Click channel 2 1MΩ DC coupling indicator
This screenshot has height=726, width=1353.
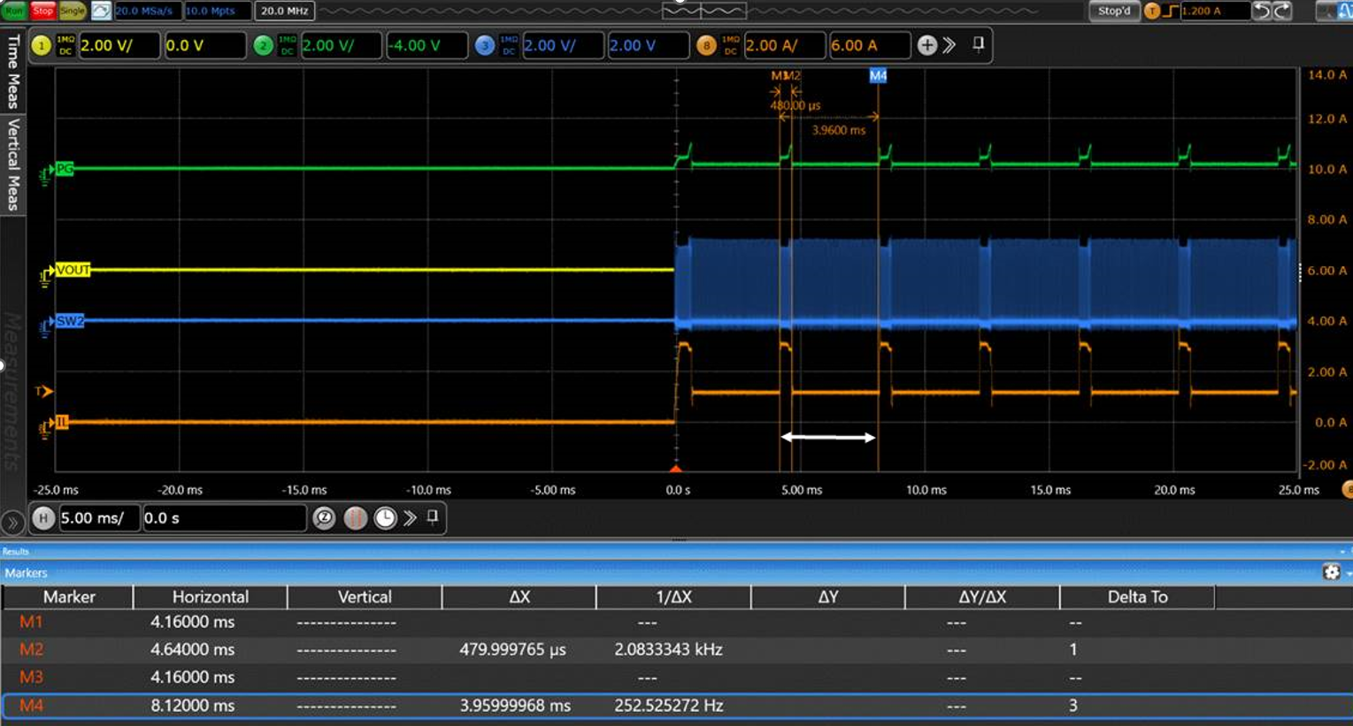coord(287,45)
